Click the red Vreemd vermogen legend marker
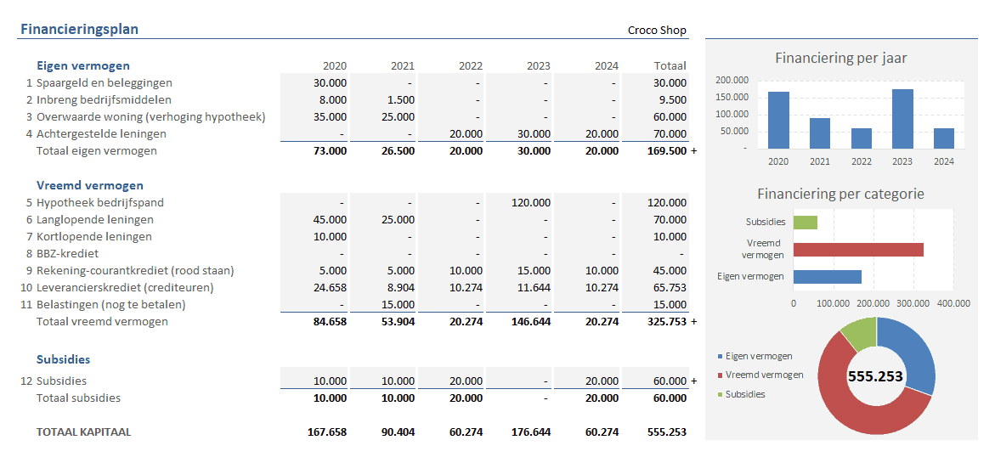The image size is (995, 457). coord(721,375)
